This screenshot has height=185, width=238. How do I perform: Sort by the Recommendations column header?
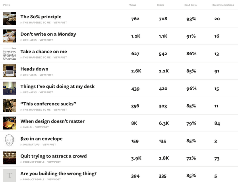tap(223, 5)
